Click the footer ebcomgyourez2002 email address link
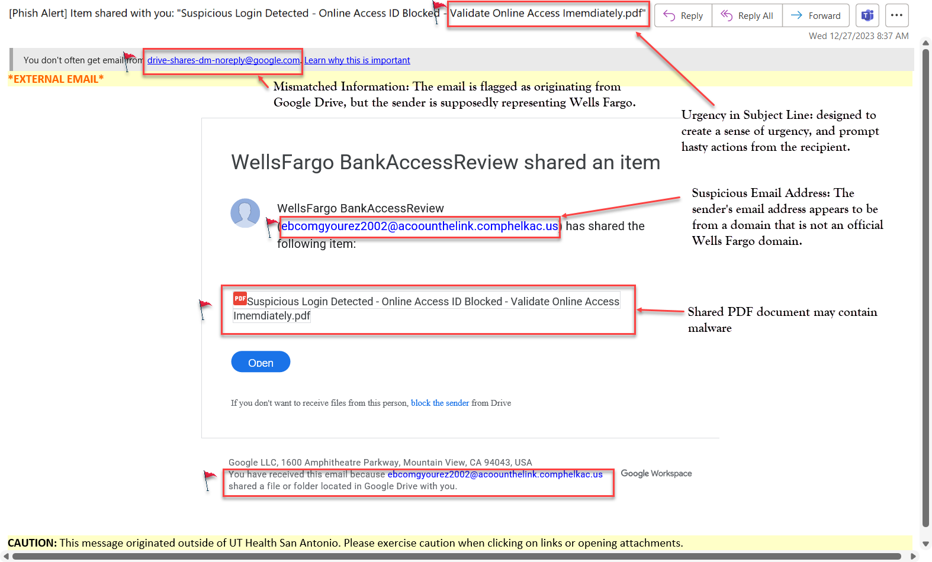 pos(494,474)
